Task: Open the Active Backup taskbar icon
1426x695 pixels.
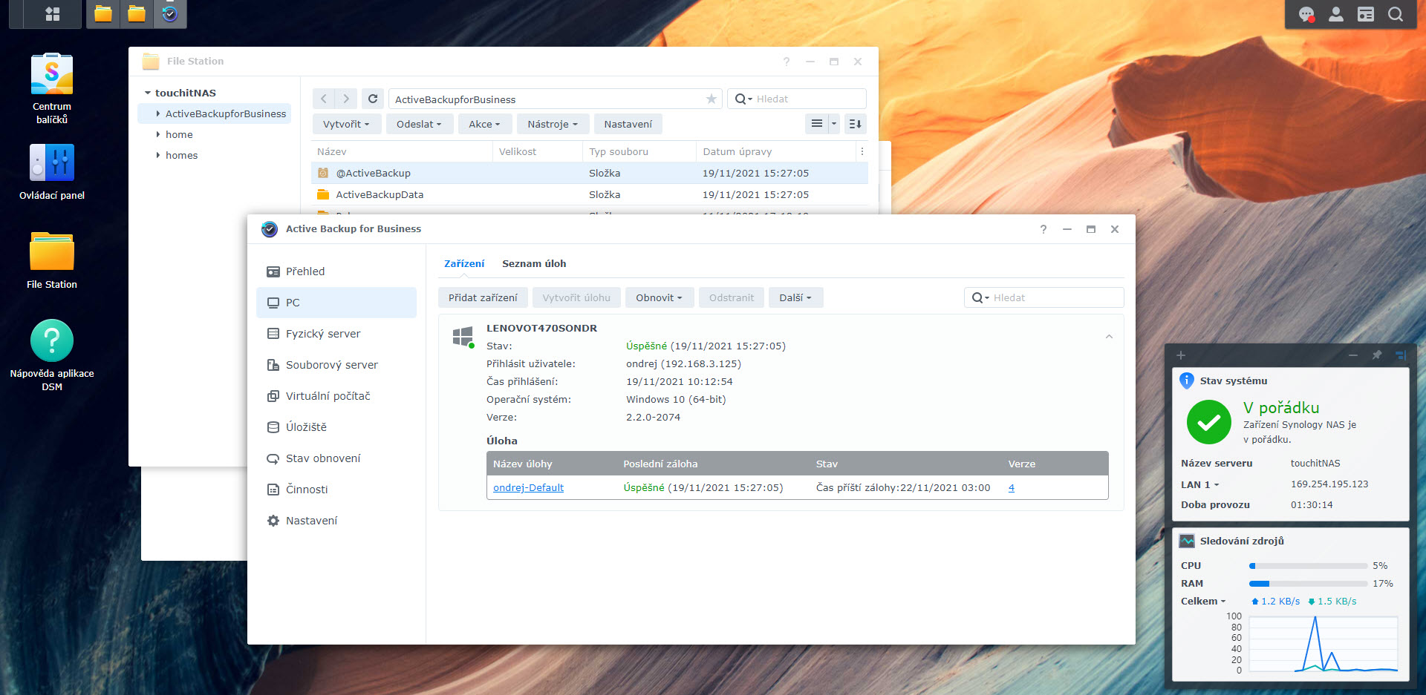Action: click(x=170, y=14)
